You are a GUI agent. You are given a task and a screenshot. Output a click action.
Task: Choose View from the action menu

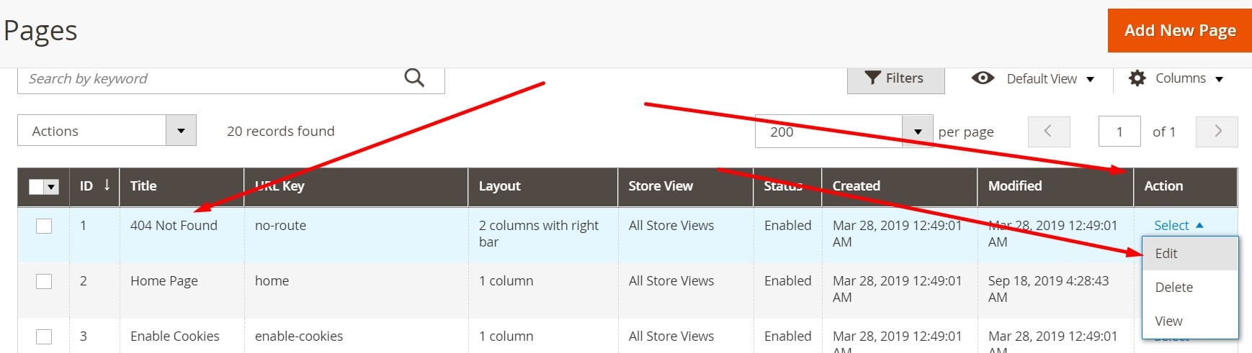tap(1190, 321)
